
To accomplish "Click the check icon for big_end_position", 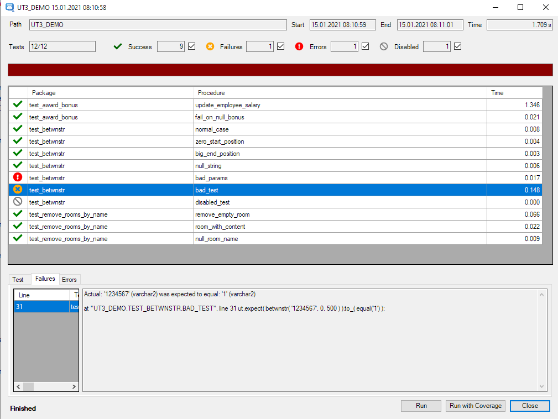I will [18, 153].
